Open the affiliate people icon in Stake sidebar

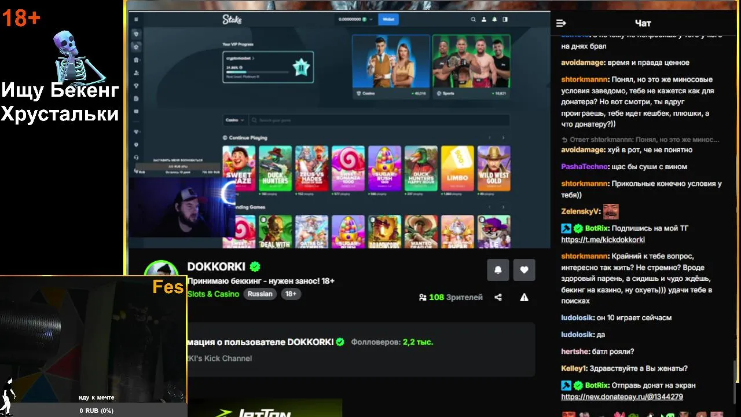[136, 73]
